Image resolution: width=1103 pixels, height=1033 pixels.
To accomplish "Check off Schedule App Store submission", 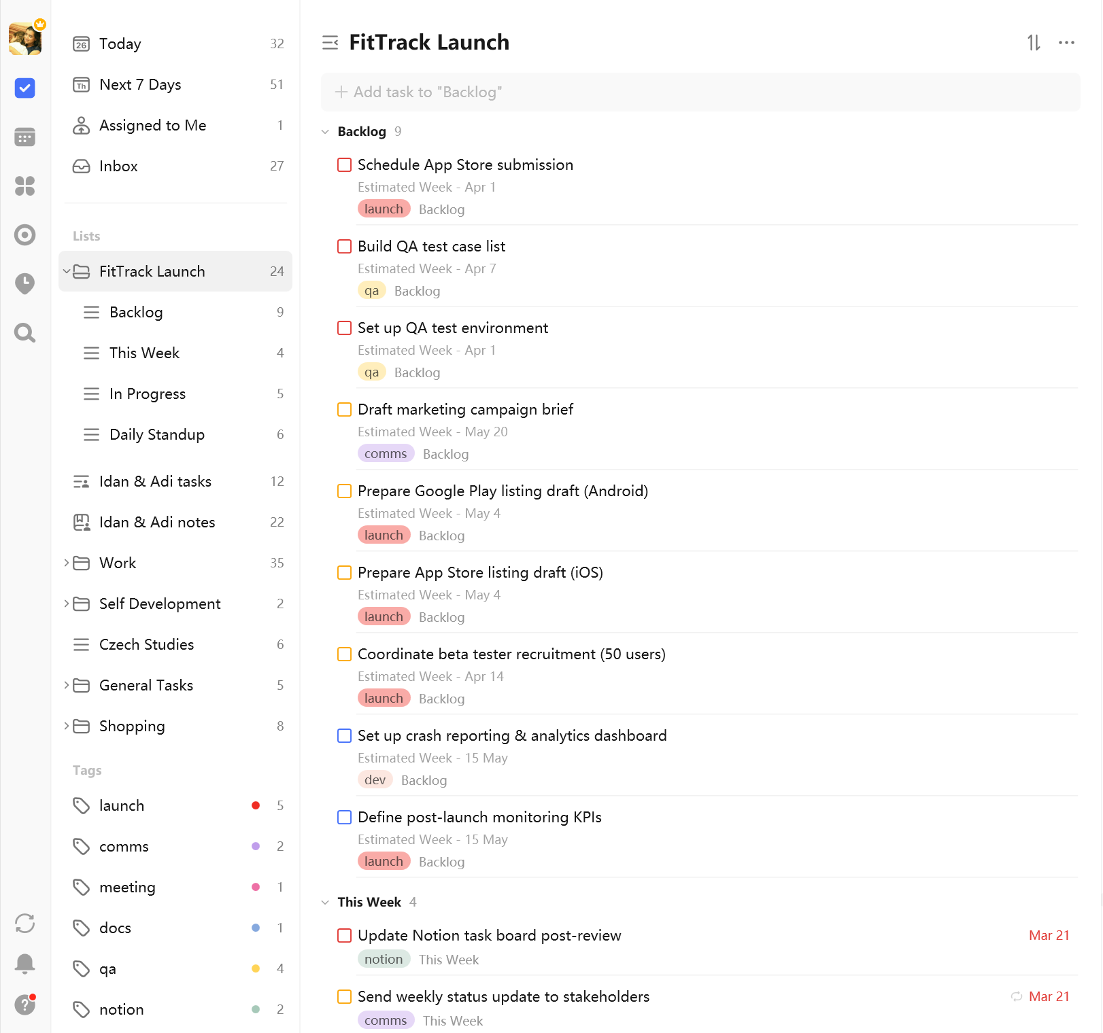I will coord(345,165).
